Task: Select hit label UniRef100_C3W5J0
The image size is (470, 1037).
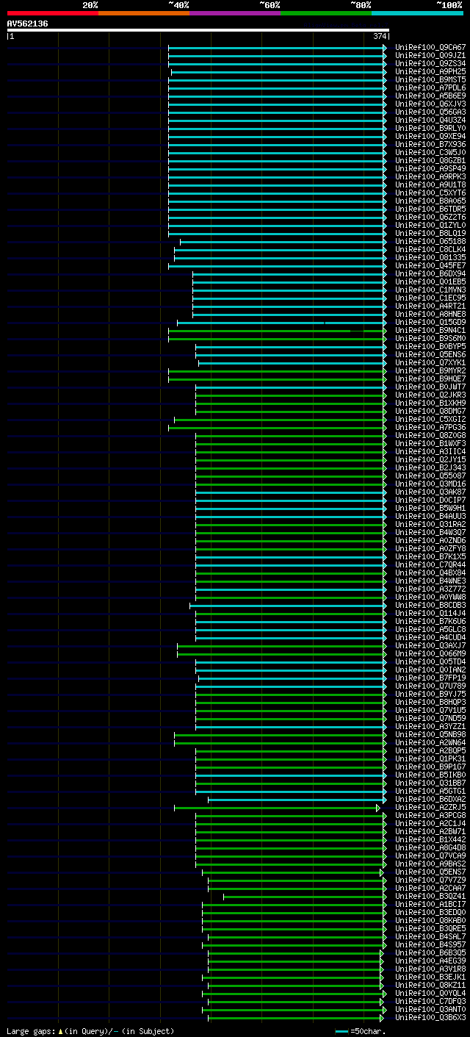Action: click(x=430, y=152)
